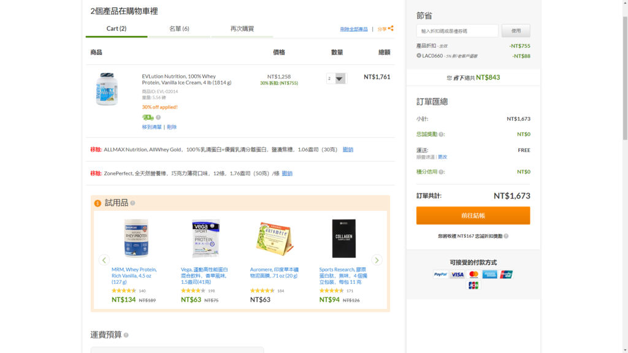
Task: Click the help icon beside 積分信用
Action: [441, 172]
